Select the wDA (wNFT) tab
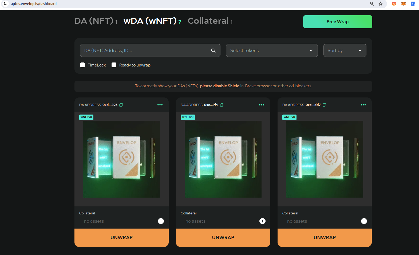419x255 pixels. tap(152, 21)
